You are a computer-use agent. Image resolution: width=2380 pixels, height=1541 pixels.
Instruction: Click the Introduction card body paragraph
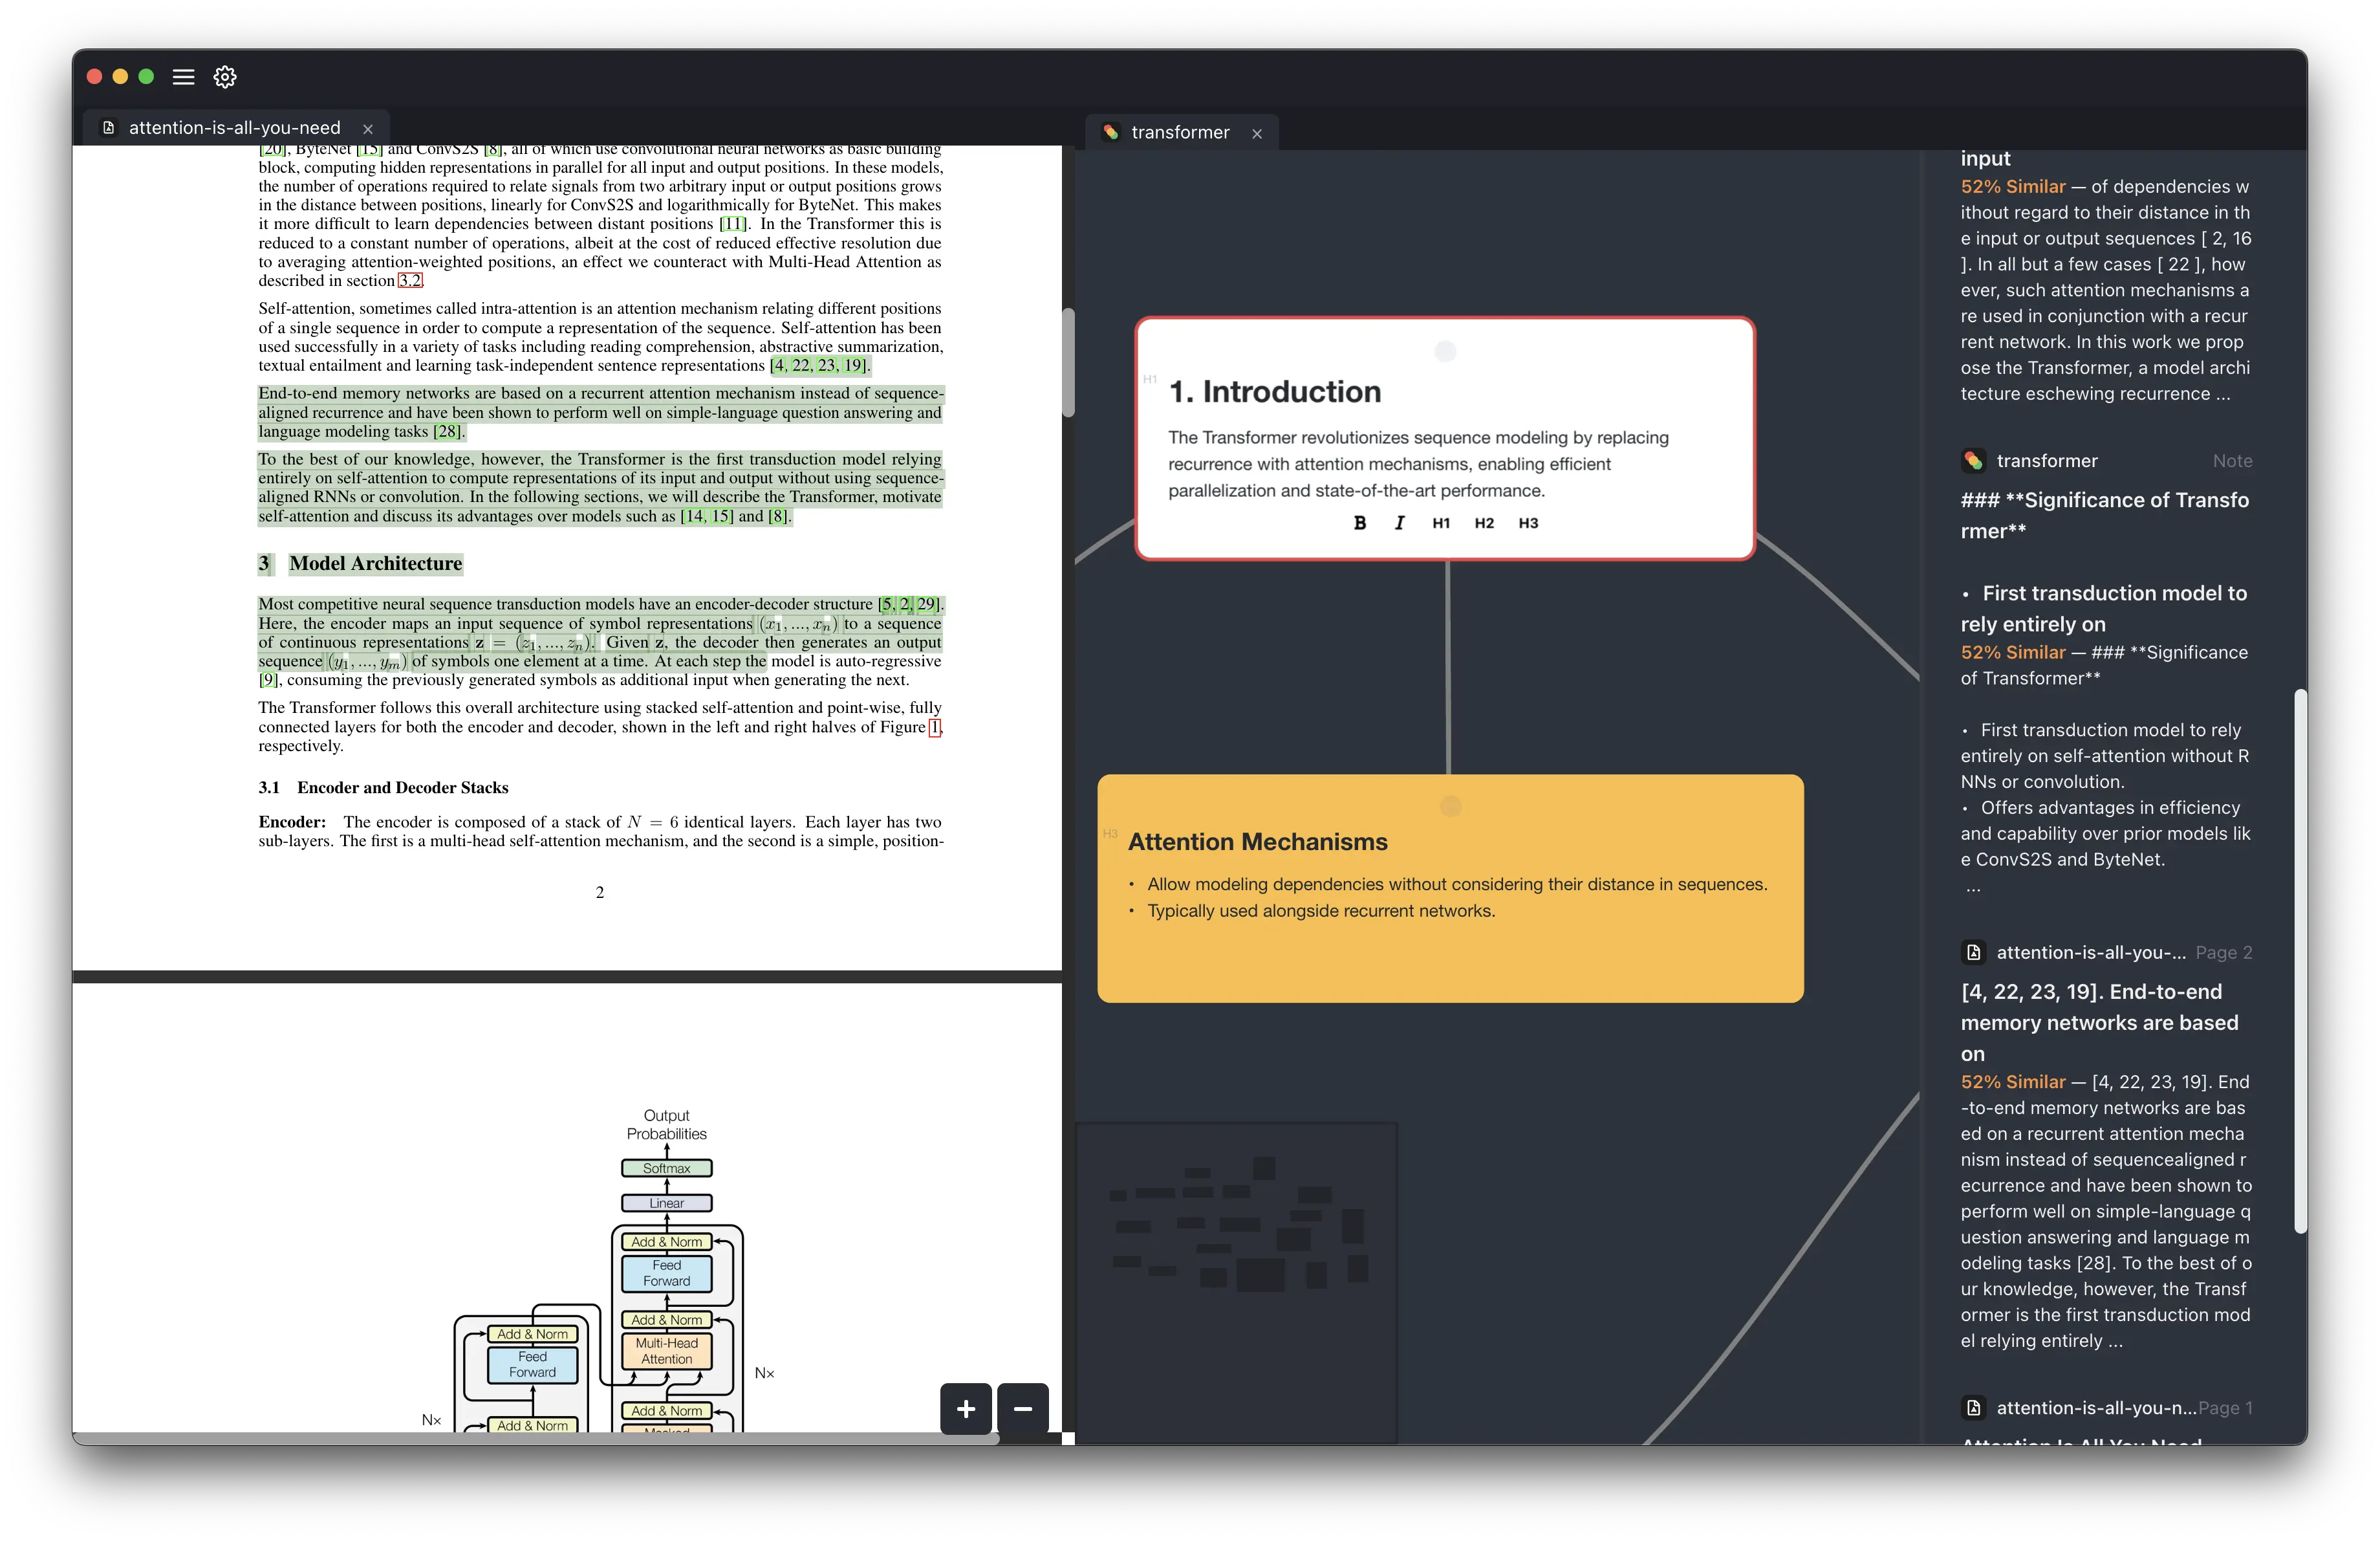click(x=1418, y=464)
